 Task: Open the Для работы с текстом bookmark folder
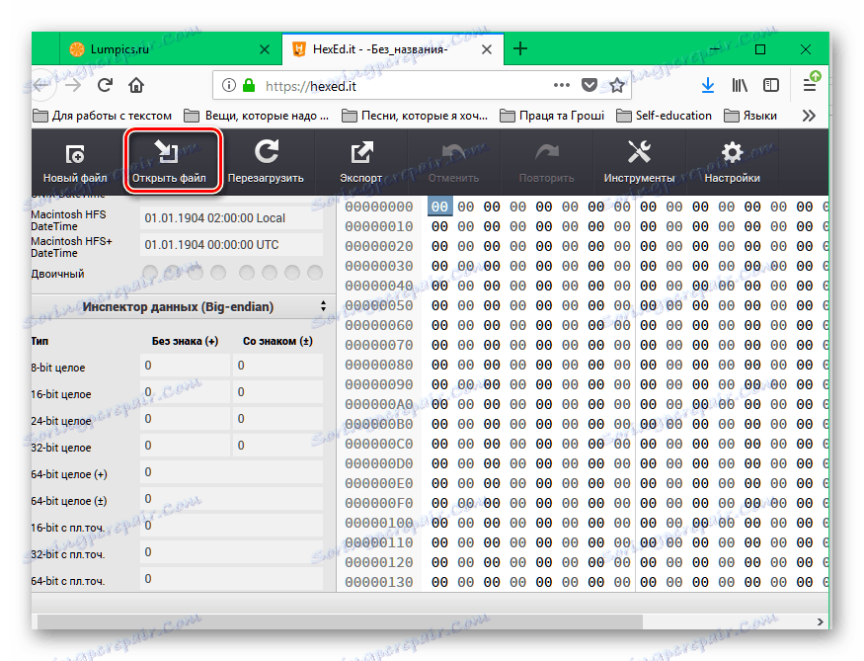coord(103,116)
